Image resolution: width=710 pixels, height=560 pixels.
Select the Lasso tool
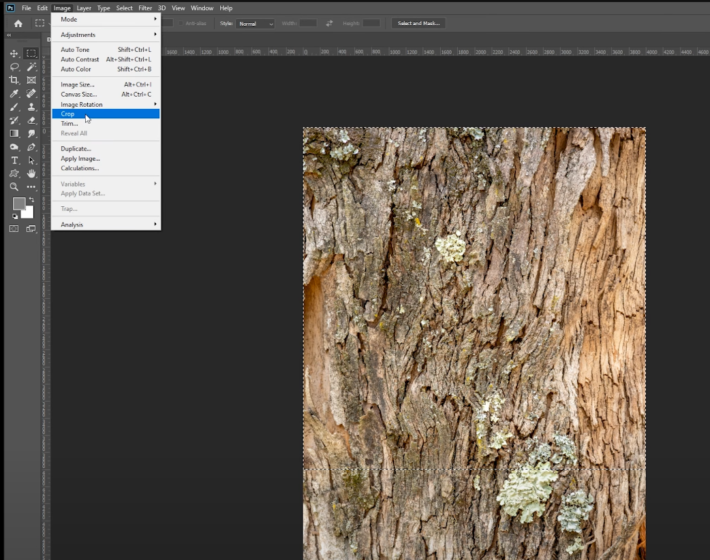click(x=14, y=67)
